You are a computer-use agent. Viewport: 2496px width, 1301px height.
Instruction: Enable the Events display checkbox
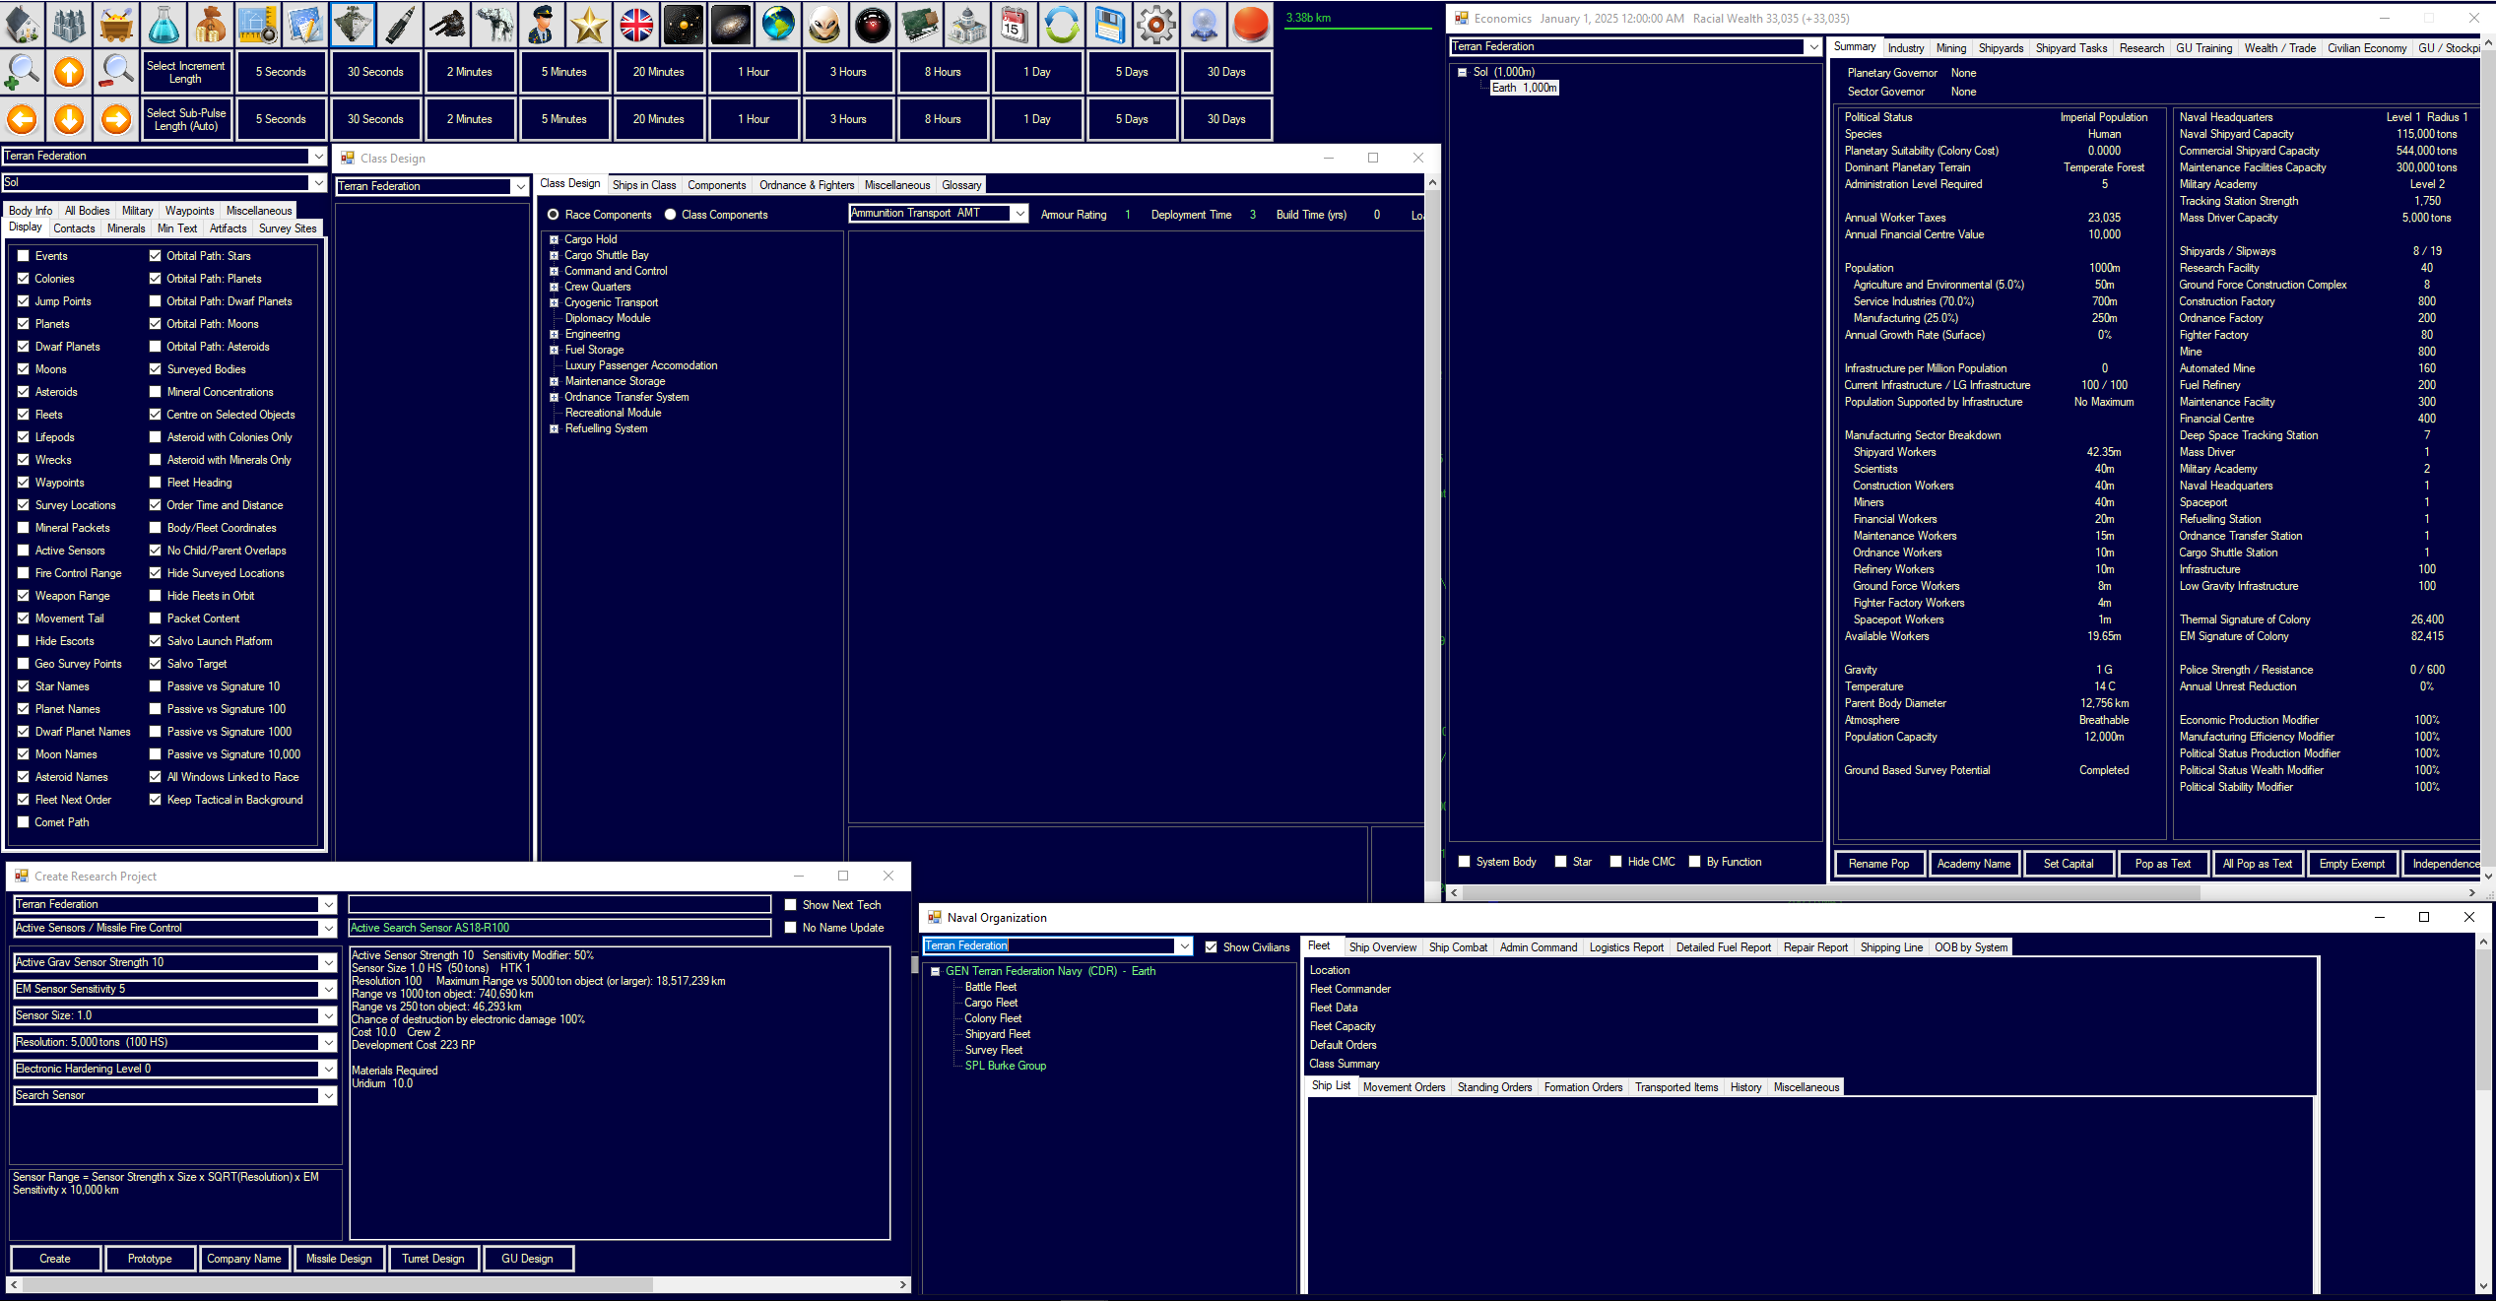pyautogui.click(x=24, y=256)
